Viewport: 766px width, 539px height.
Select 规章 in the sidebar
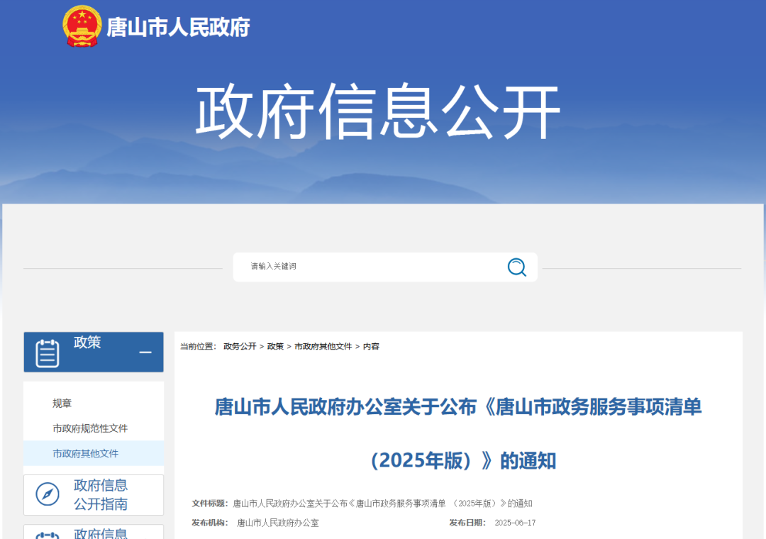[62, 404]
